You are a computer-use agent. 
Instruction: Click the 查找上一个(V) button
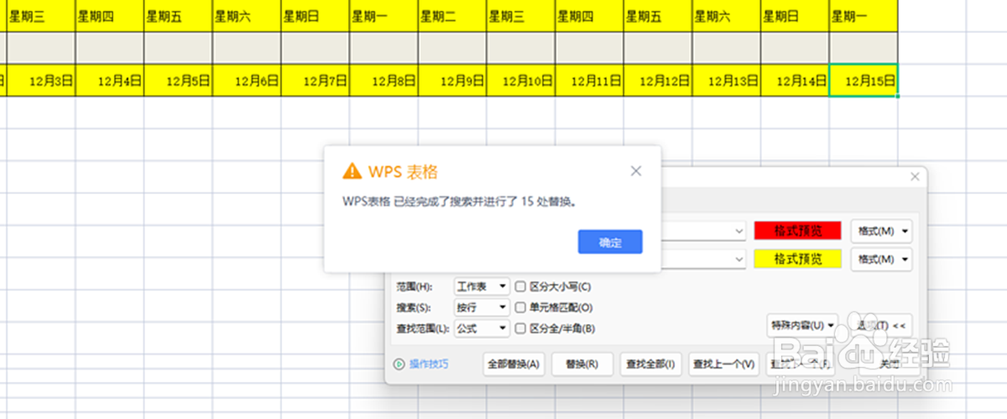click(x=723, y=364)
